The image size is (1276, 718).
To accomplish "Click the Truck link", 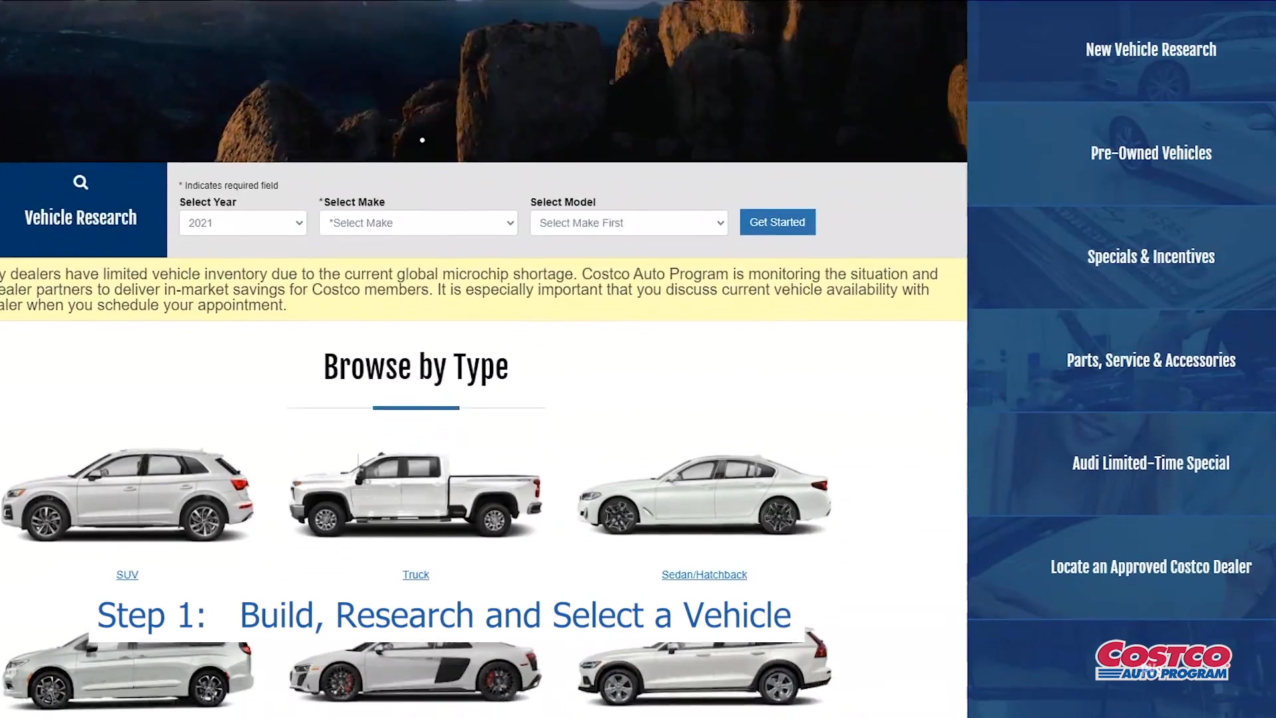I will [x=415, y=574].
